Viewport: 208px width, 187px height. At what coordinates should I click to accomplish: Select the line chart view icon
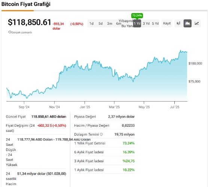pyautogui.click(x=197, y=23)
